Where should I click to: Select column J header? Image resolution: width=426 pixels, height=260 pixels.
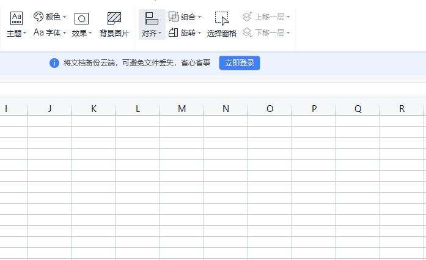coord(50,109)
